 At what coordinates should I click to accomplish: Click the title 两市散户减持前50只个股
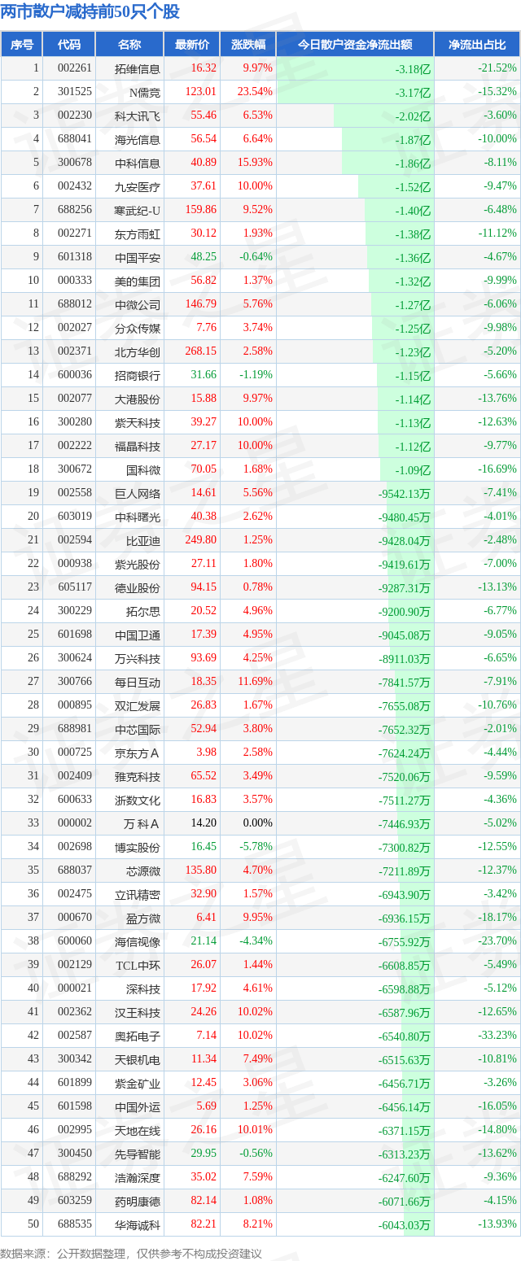[90, 12]
